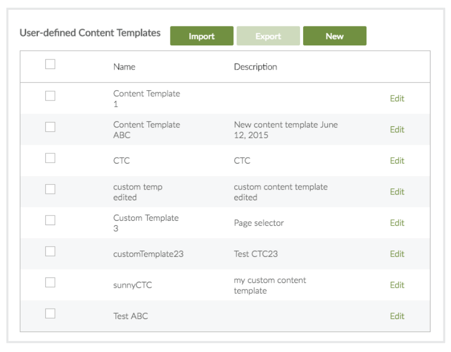Click the Import button
This screenshot has height=352, width=451.
tap(202, 36)
